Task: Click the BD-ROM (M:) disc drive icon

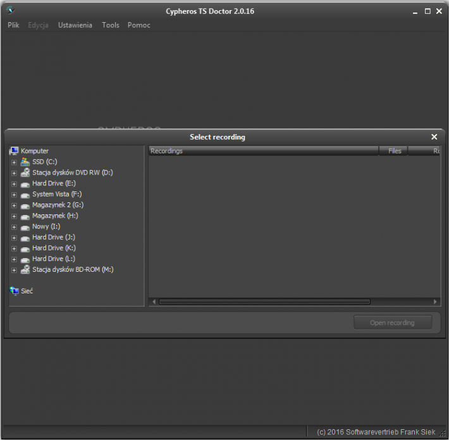Action: coord(25,269)
